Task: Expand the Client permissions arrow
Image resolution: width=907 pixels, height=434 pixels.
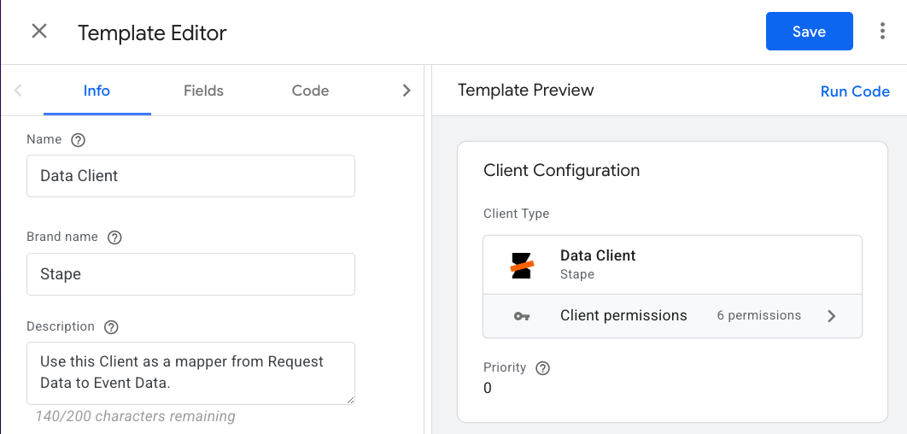Action: click(x=832, y=316)
